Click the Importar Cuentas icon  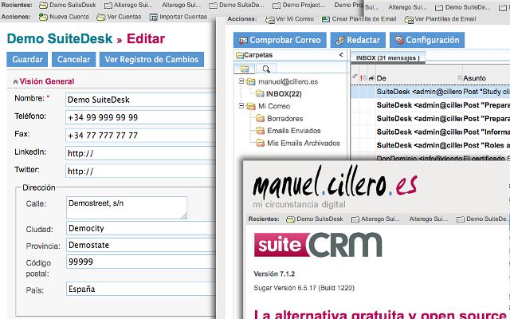[x=154, y=17]
